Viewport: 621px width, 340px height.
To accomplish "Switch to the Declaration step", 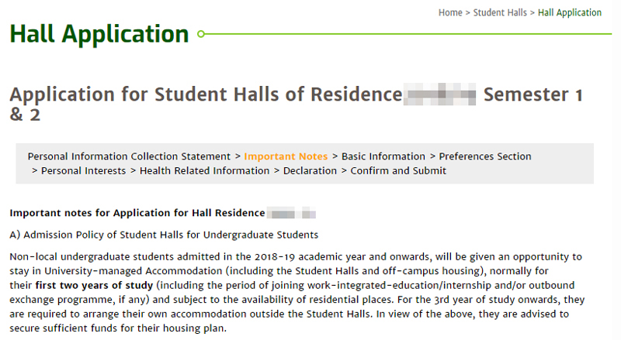I will click(310, 171).
